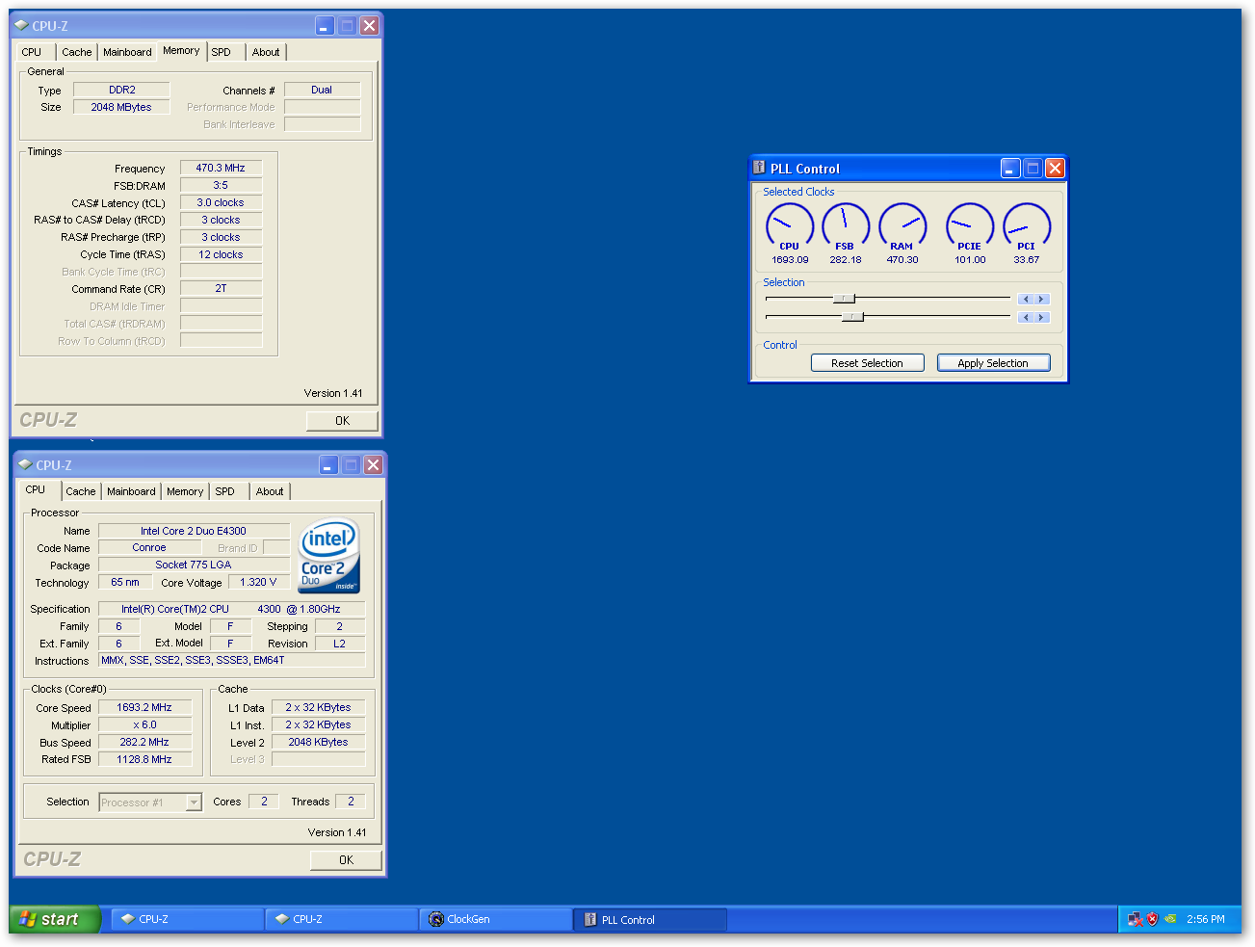1255x947 pixels.
Task: Click the CPU clock gauge in PLL Control
Action: click(x=790, y=226)
